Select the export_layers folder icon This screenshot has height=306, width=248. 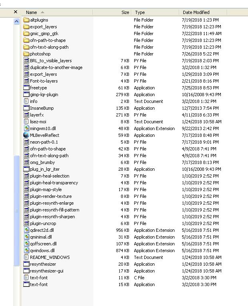(x=26, y=27)
